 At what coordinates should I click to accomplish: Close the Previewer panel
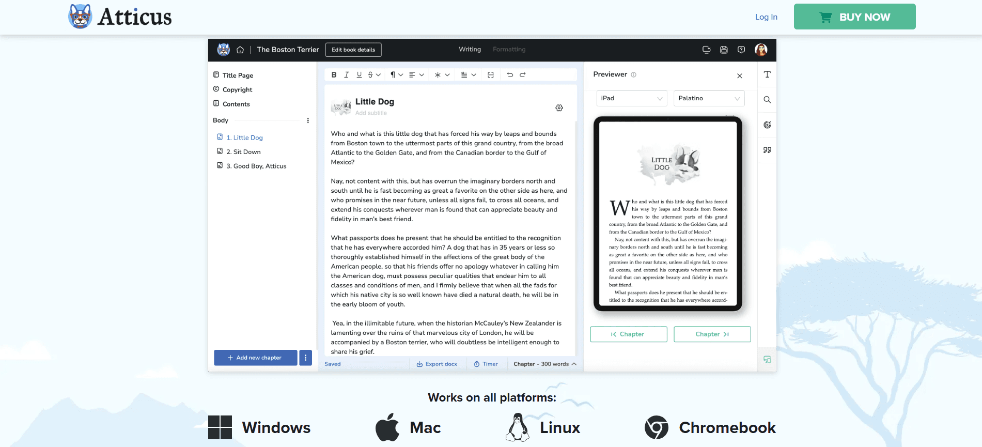[740, 76]
